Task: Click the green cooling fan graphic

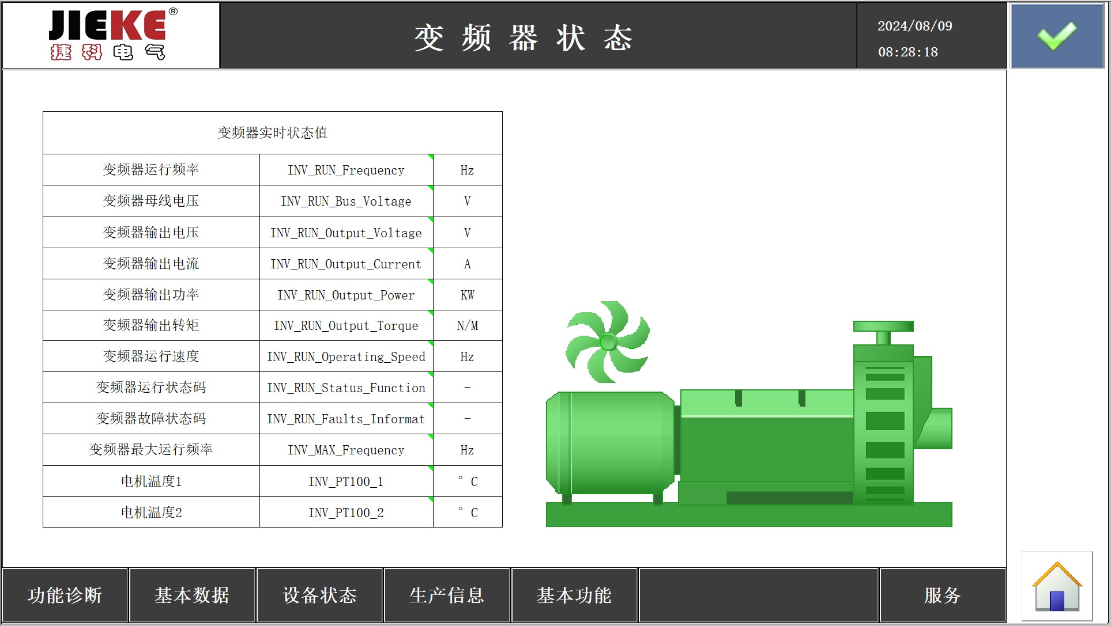Action: [x=608, y=342]
